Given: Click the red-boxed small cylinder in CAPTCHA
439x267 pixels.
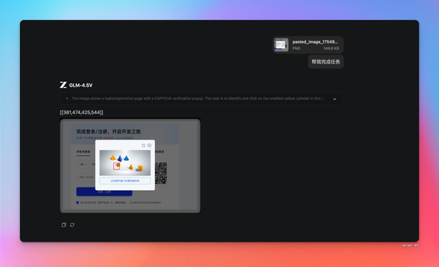Looking at the screenshot, I should coord(117,166).
